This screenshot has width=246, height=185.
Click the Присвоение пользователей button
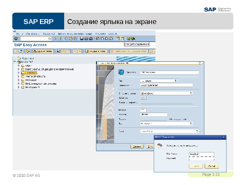(x=129, y=51)
